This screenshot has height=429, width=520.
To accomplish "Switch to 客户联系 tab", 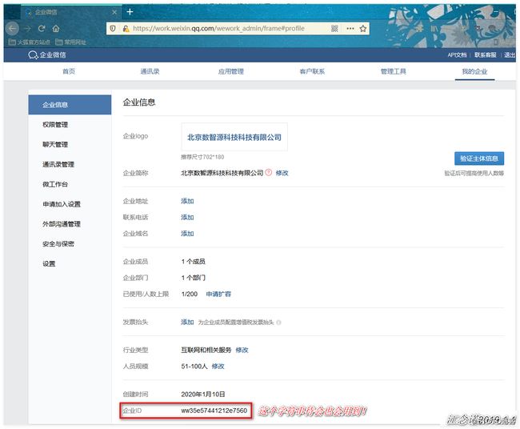I will 312,71.
